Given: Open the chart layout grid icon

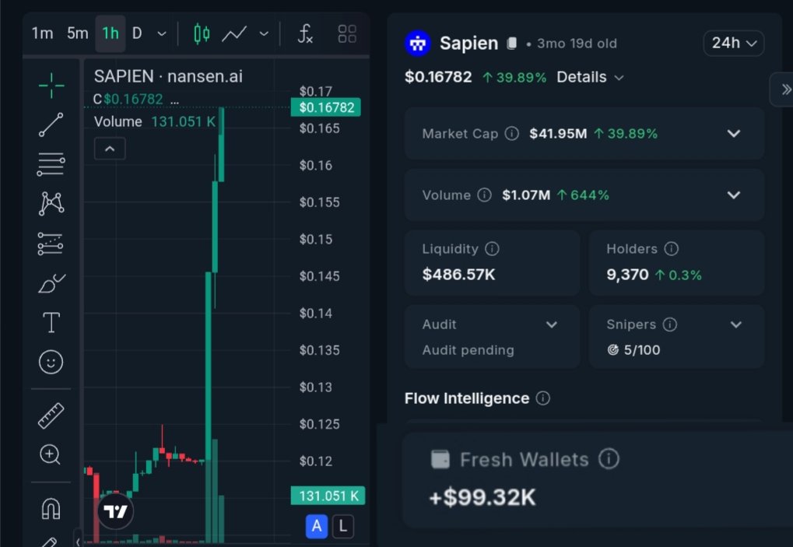Looking at the screenshot, I should pos(347,34).
